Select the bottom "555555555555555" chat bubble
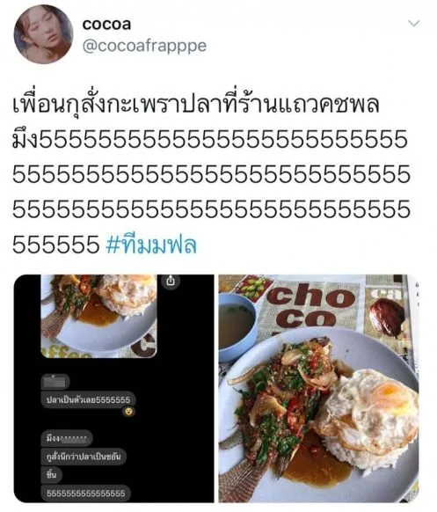The image size is (437, 512). (x=86, y=494)
